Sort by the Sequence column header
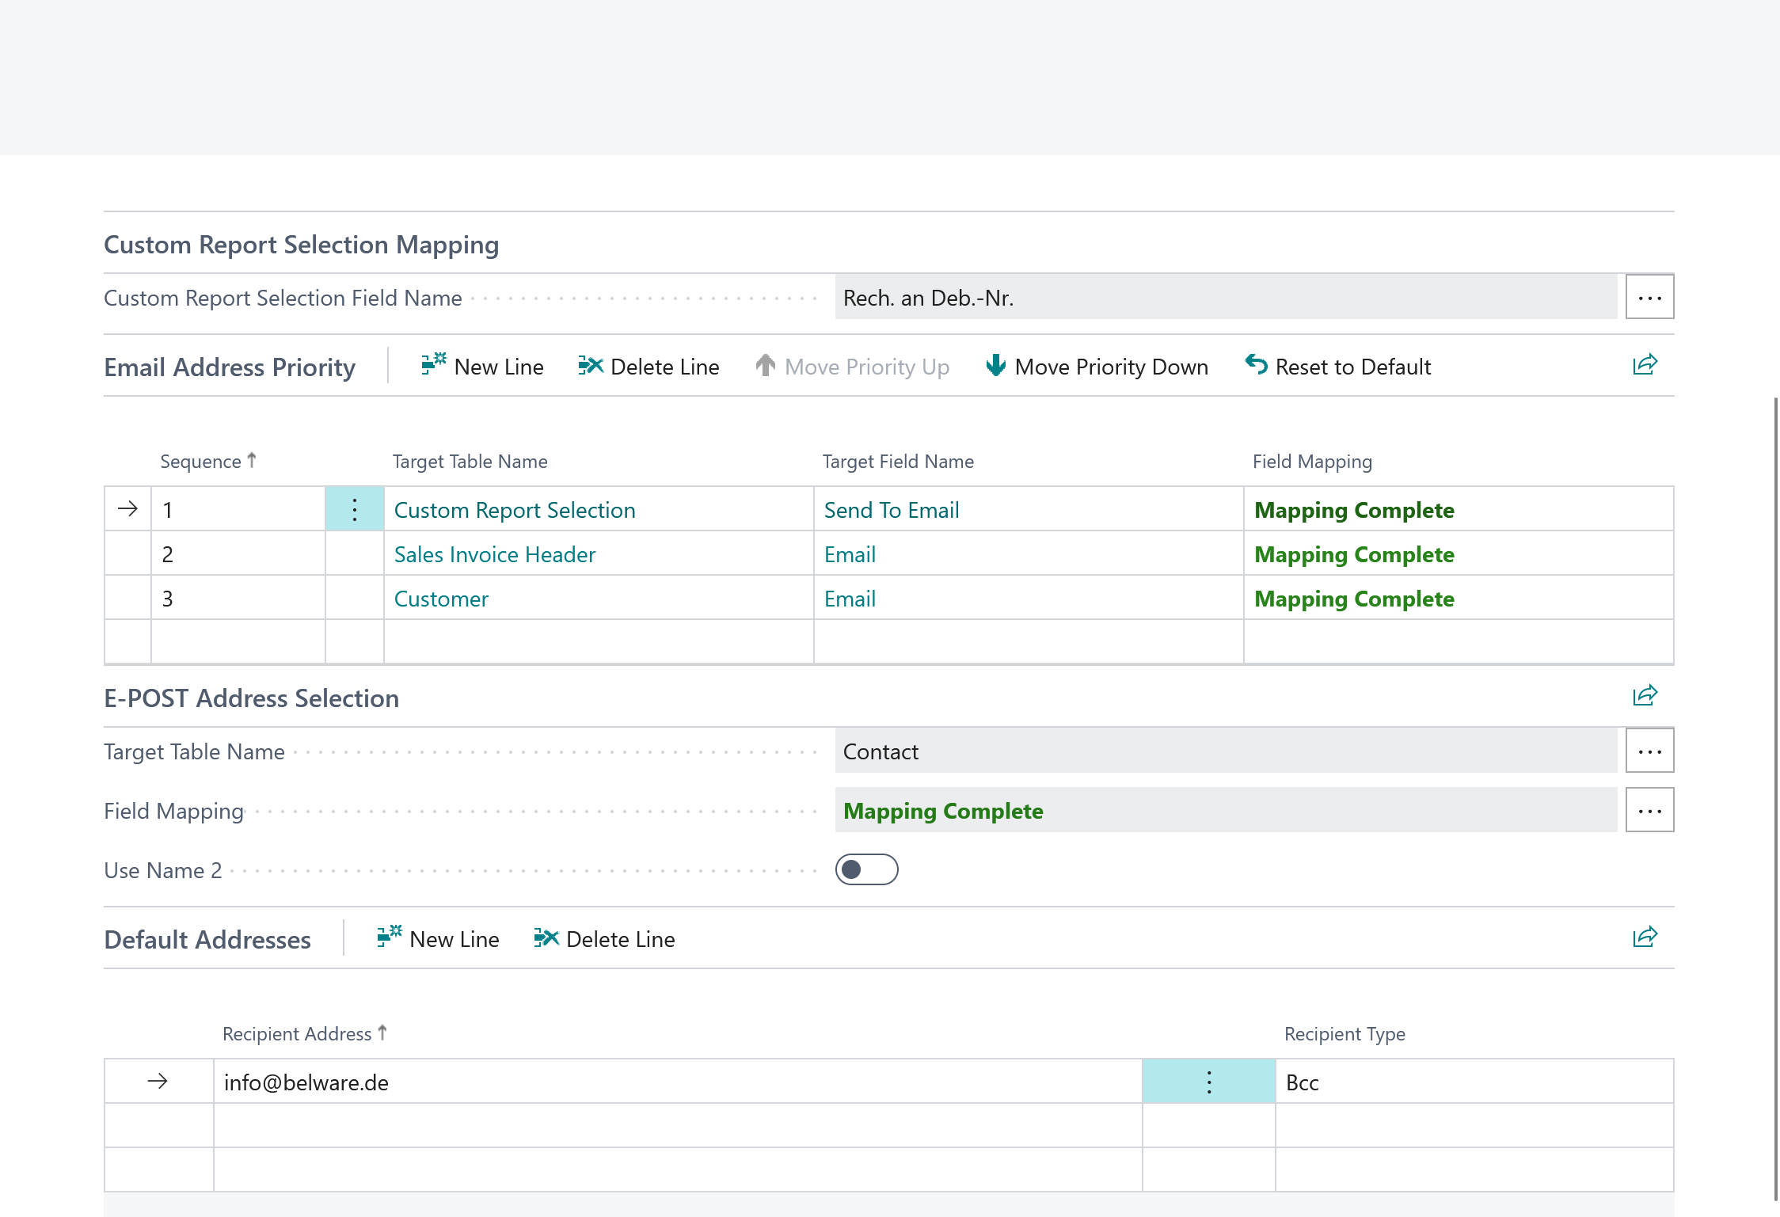The width and height of the screenshot is (1780, 1217). tap(201, 462)
